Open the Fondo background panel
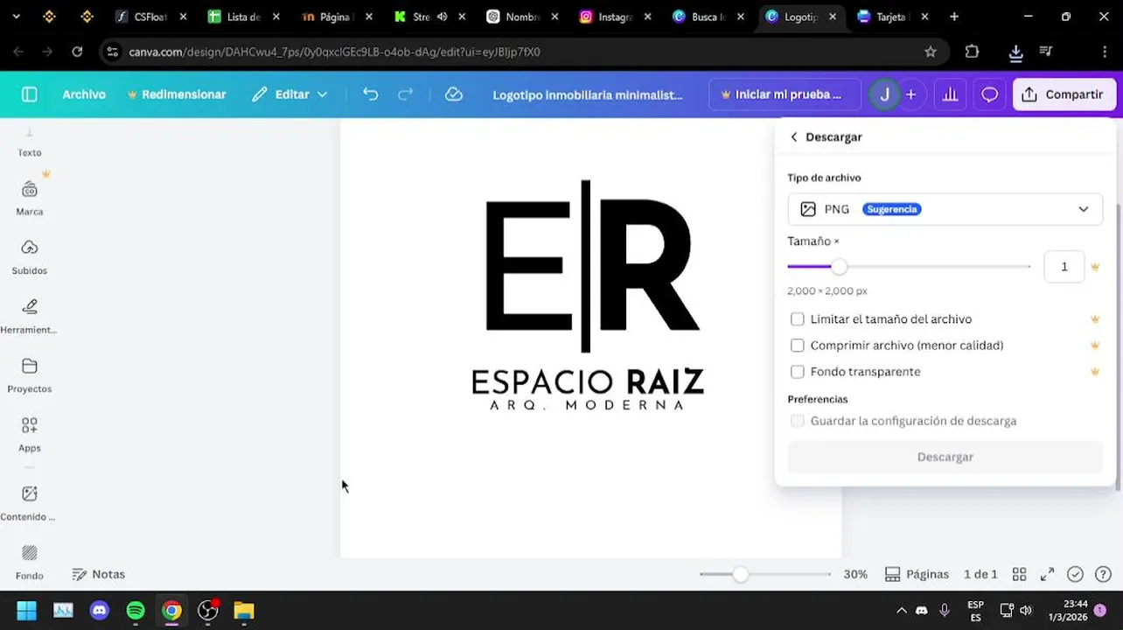The height and width of the screenshot is (630, 1123). (x=30, y=562)
